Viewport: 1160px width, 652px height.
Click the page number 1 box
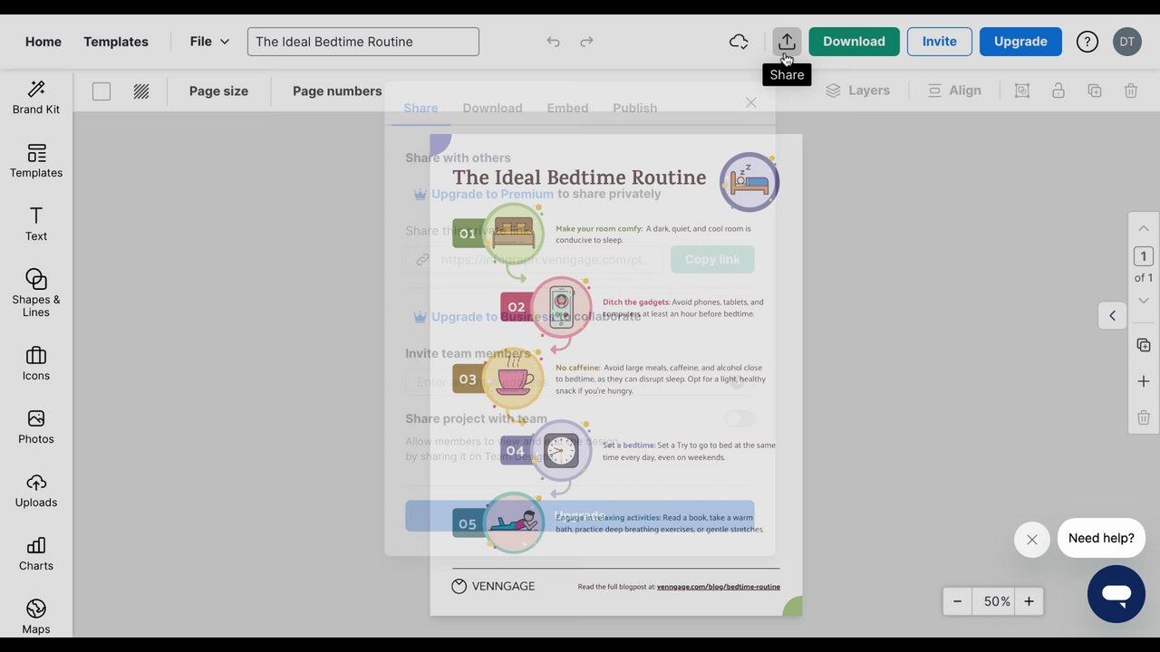(x=1144, y=256)
